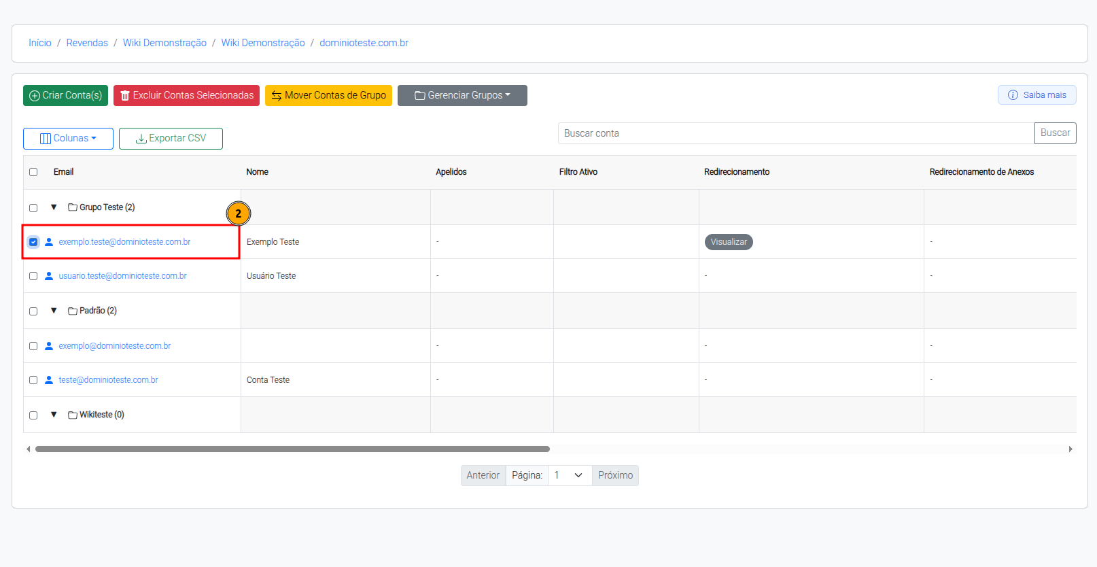This screenshot has width=1097, height=567.
Task: Click the swap arrows icon in Mover Contas
Action: pyautogui.click(x=277, y=96)
